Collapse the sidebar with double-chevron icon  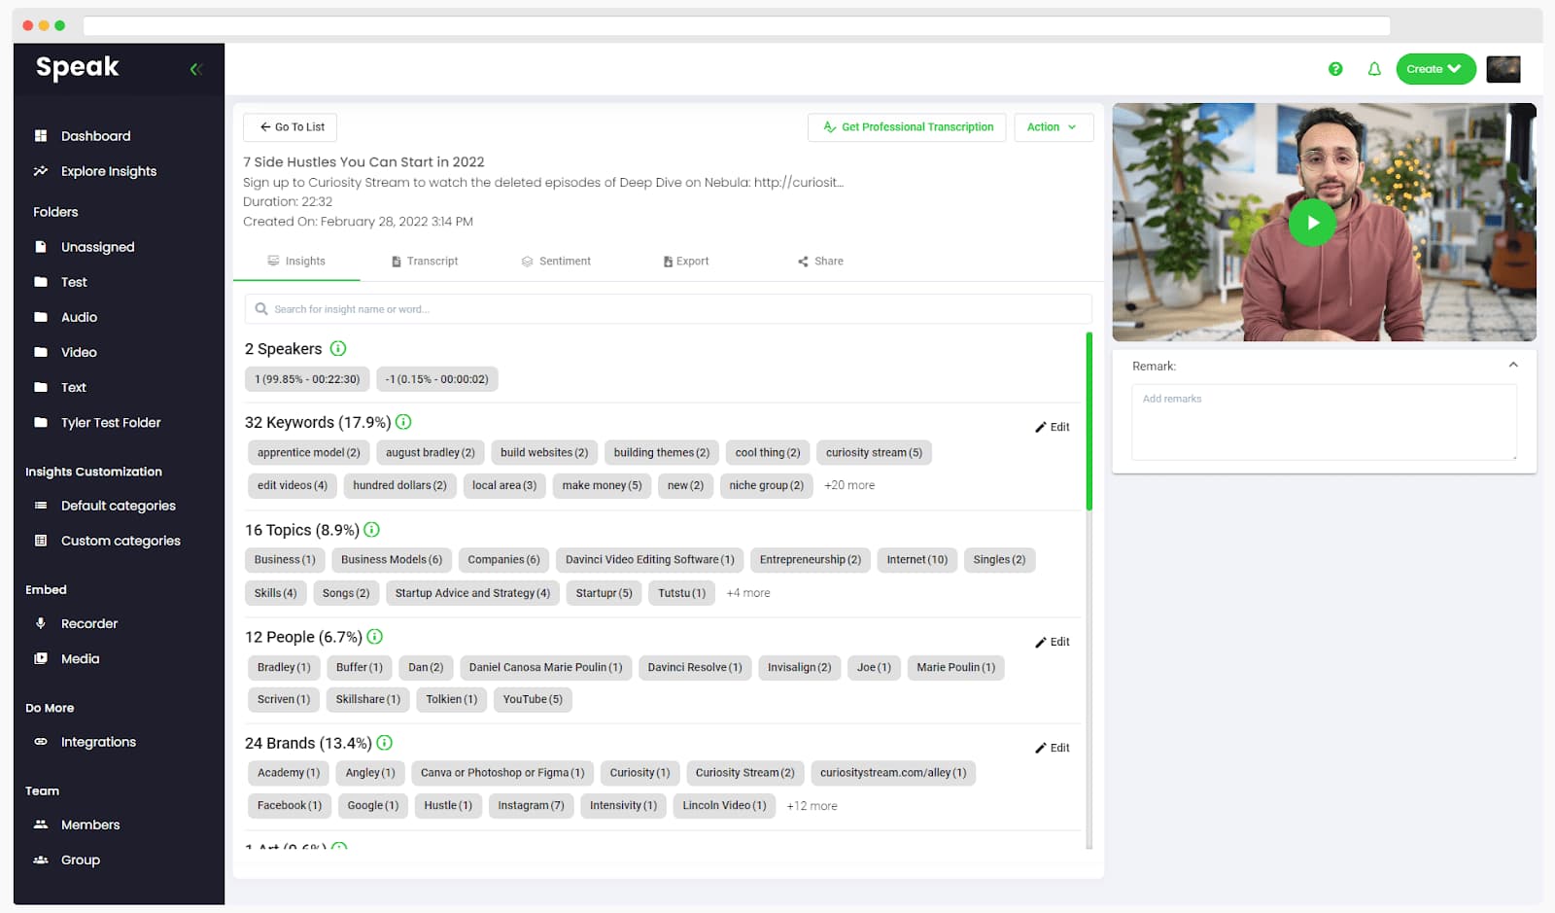pyautogui.click(x=195, y=69)
